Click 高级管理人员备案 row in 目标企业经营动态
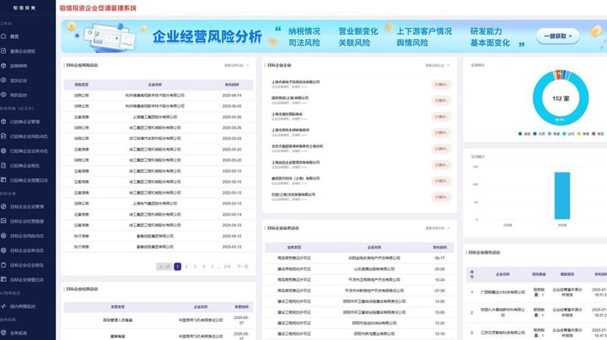607x340 pixels. pos(159,320)
